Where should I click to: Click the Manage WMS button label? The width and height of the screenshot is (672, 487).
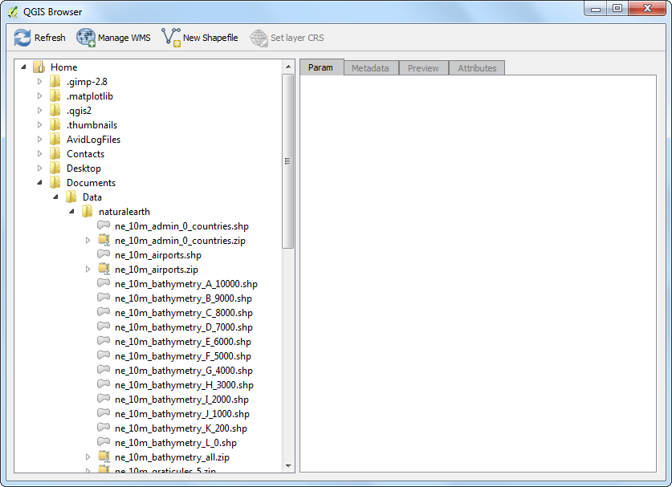click(124, 38)
